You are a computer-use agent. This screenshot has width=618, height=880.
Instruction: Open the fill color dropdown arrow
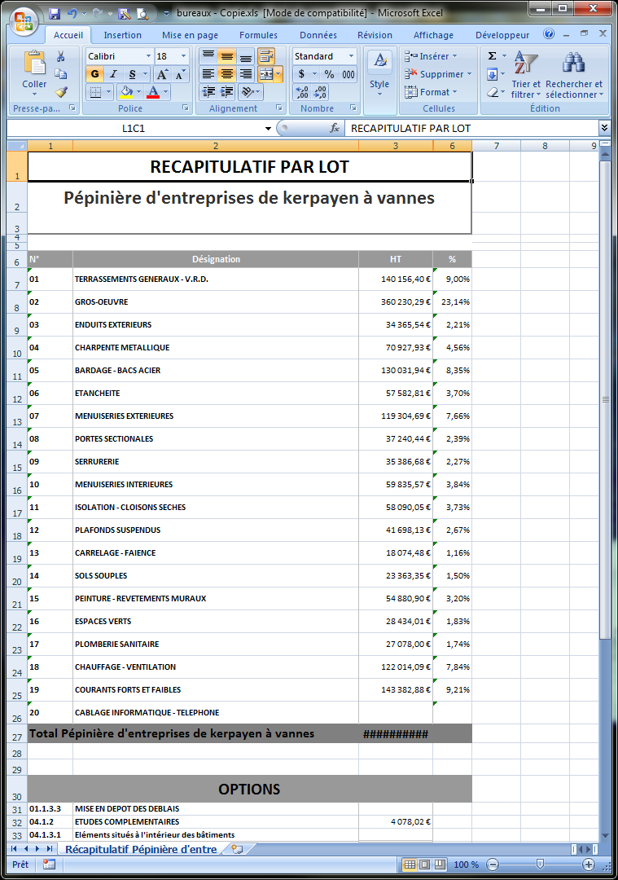point(138,91)
